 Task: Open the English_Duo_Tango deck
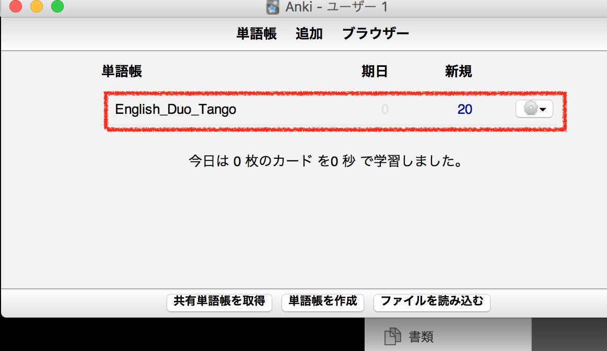point(176,110)
